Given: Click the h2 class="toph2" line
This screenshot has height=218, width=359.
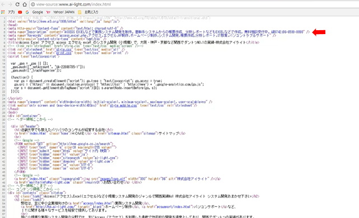Looking at the screenshot, I should [x=137, y=196].
